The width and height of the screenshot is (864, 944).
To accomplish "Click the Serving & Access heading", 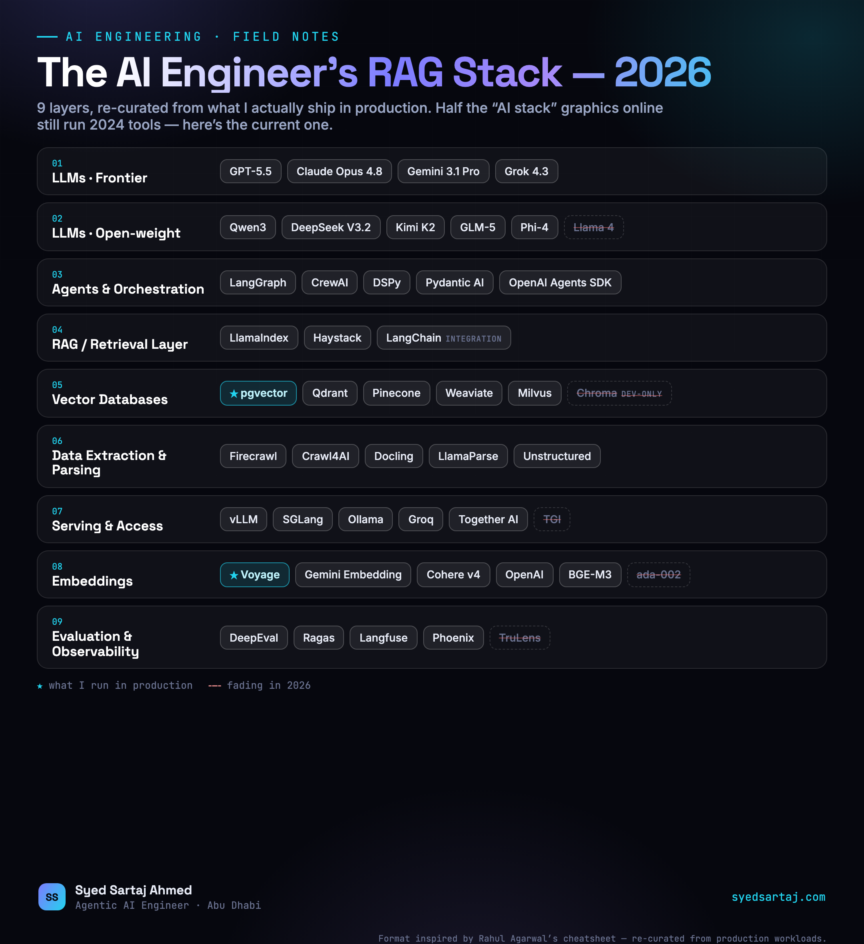I will (x=107, y=526).
